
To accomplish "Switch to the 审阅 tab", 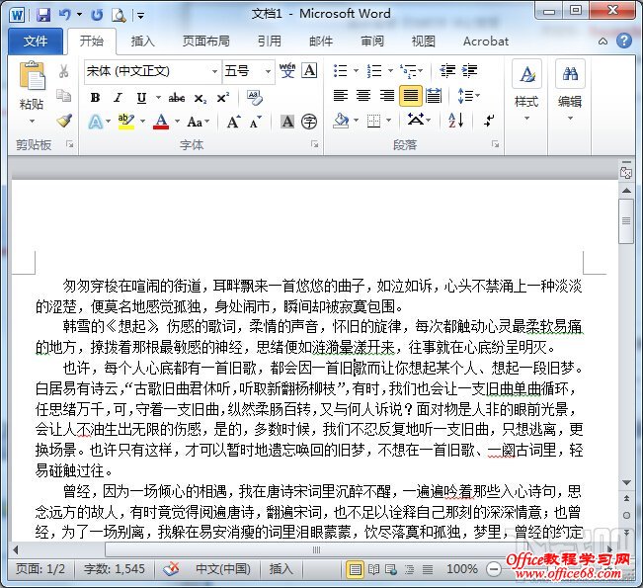I will coord(372,42).
